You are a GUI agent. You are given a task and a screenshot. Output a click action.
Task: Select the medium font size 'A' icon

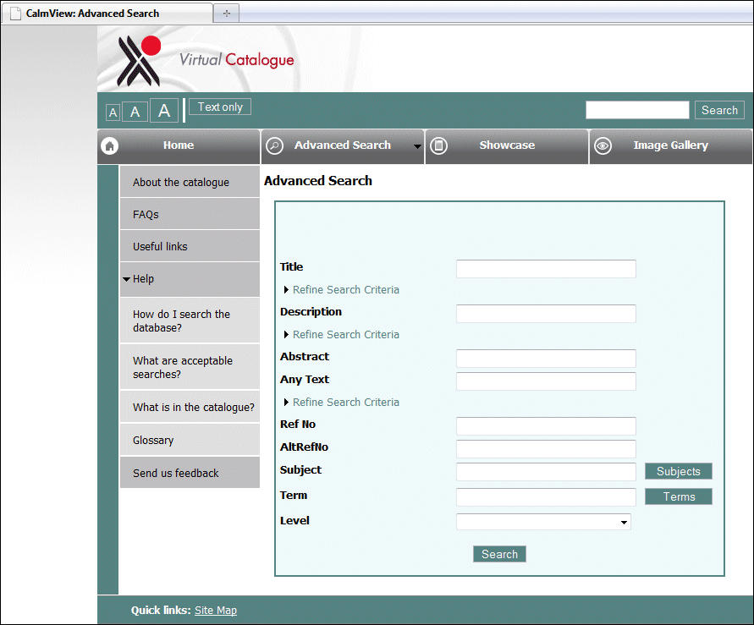135,110
